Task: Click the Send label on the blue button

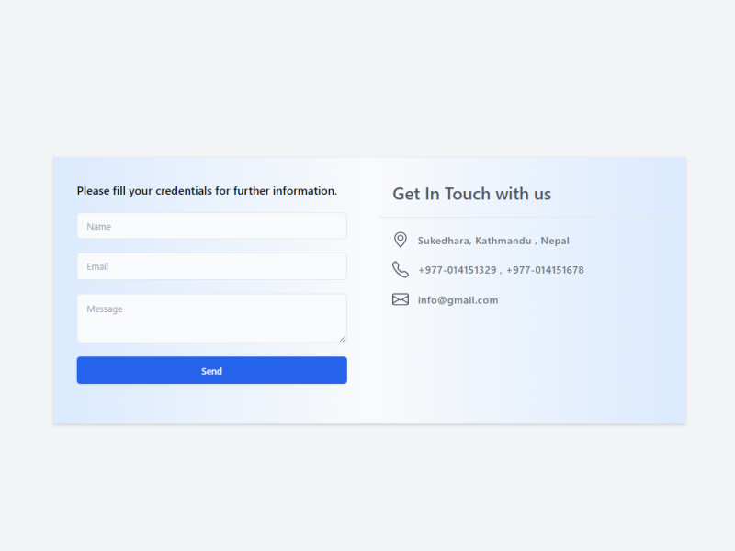Action: tap(211, 370)
